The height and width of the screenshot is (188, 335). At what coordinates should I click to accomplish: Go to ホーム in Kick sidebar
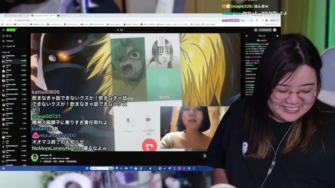click(x=7, y=36)
